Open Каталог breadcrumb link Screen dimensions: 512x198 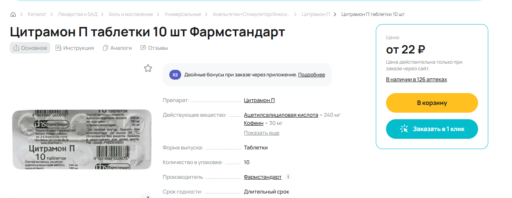[37, 14]
